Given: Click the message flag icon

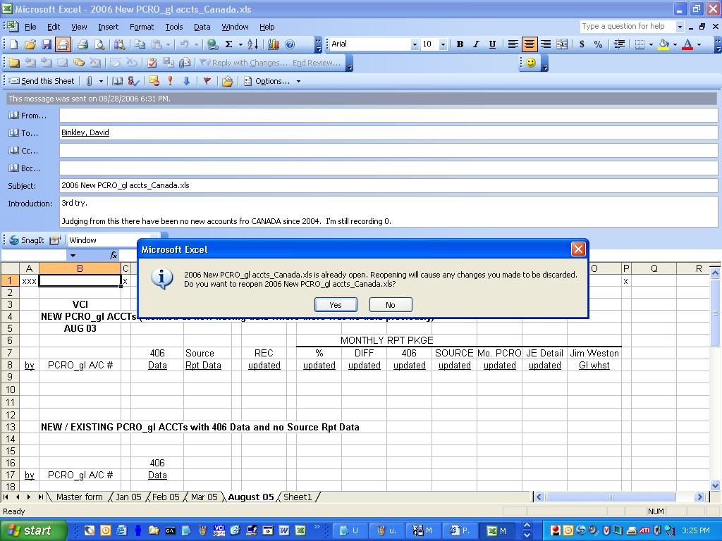Looking at the screenshot, I should (x=207, y=81).
